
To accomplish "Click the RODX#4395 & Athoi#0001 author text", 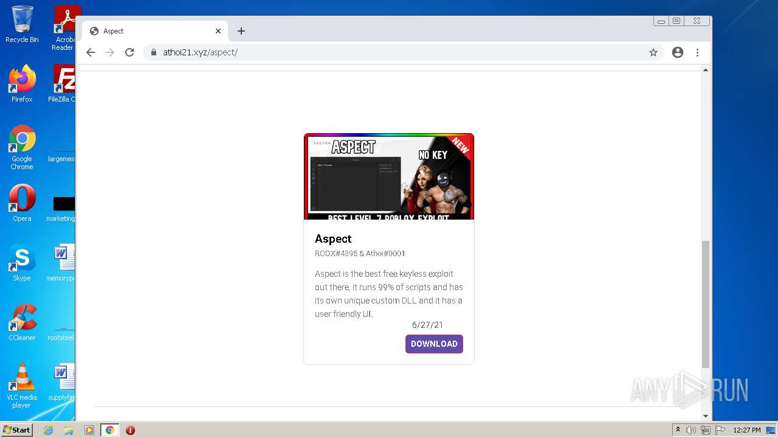I will point(360,253).
